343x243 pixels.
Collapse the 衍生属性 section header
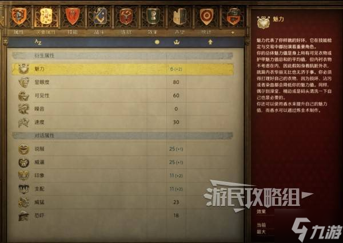[122, 56]
